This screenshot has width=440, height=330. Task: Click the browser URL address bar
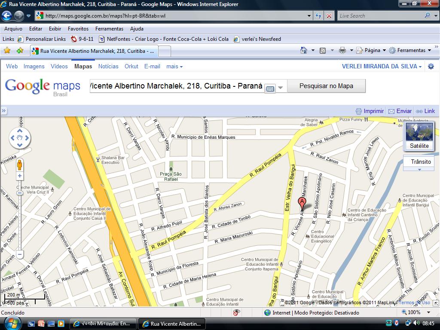[174, 16]
